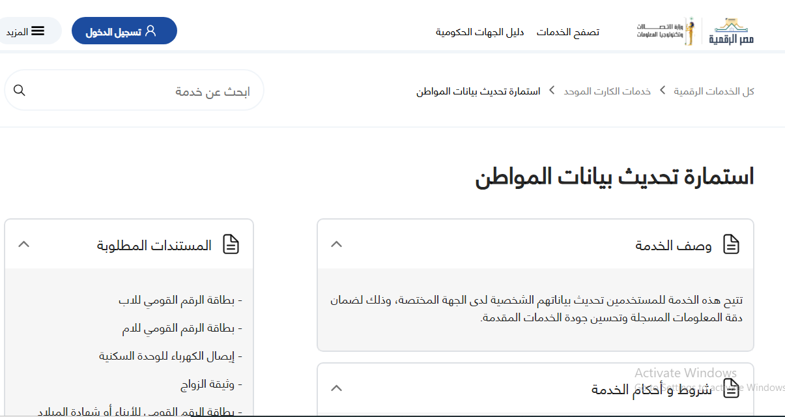Collapse the وصف الخدمة section chevron
785x417 pixels.
click(x=336, y=244)
